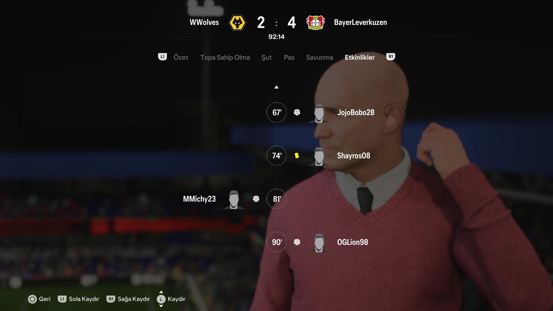Click the goal ball icon at 67'
This screenshot has width=553, height=311.
coord(297,112)
